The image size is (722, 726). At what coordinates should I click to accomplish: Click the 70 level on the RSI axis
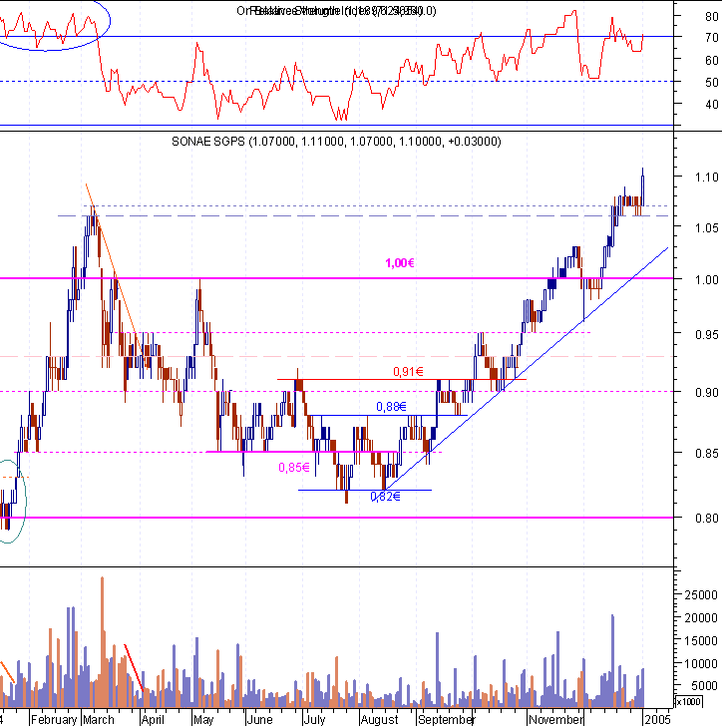(712, 38)
